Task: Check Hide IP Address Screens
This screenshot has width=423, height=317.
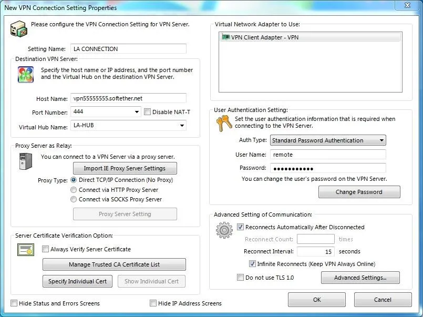Action: click(x=153, y=303)
